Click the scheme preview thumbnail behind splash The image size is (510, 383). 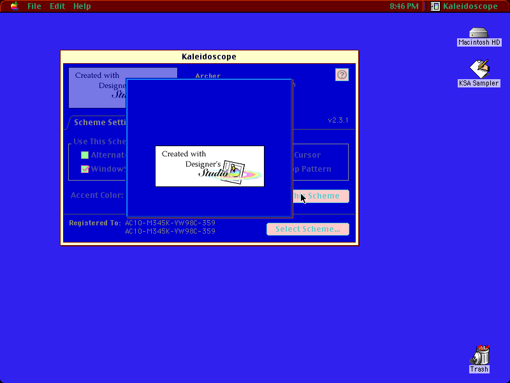point(98,87)
